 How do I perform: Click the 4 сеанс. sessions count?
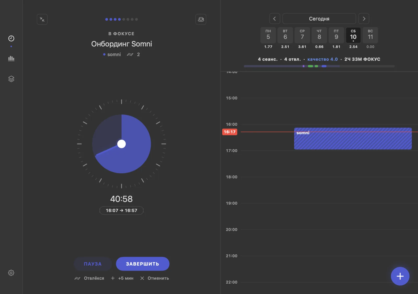268,59
